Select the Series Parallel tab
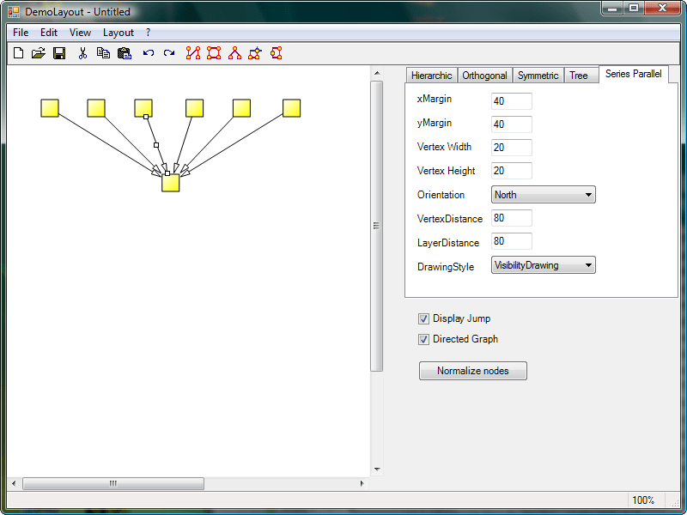687x515 pixels. (x=634, y=74)
